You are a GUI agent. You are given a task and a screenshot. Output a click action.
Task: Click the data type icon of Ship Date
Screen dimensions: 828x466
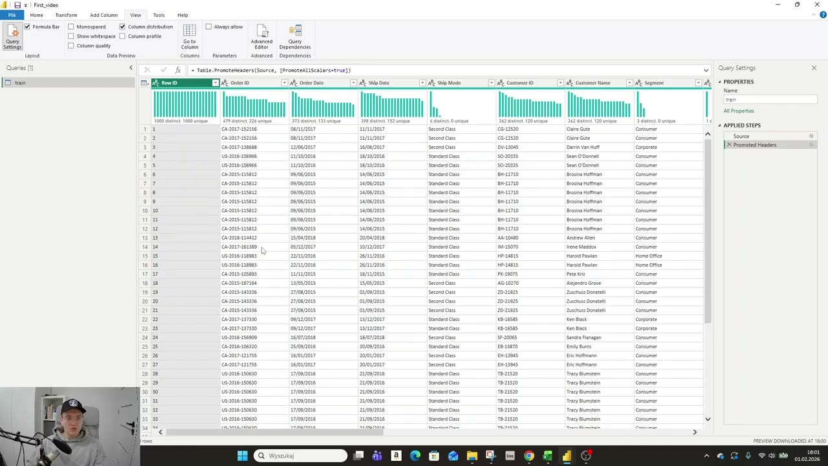[363, 83]
